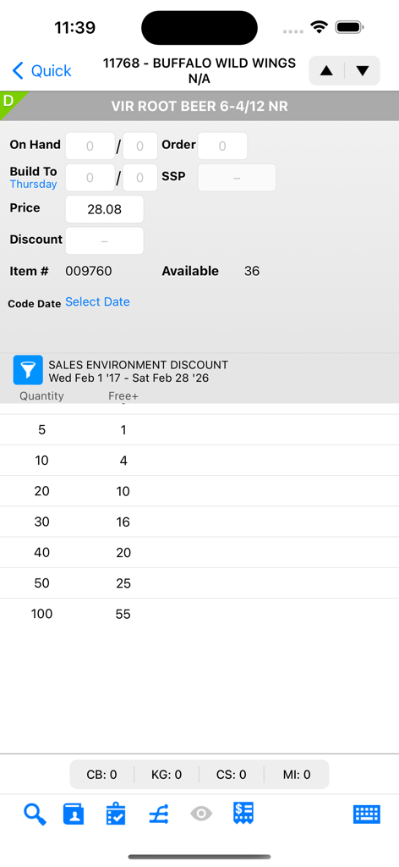Select the KG: 0 unit segment

coord(167,775)
